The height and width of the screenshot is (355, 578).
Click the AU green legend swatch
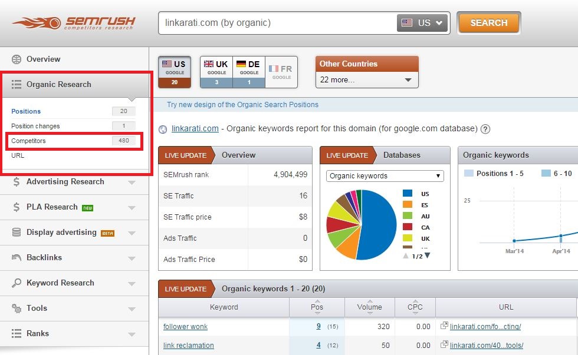click(408, 216)
